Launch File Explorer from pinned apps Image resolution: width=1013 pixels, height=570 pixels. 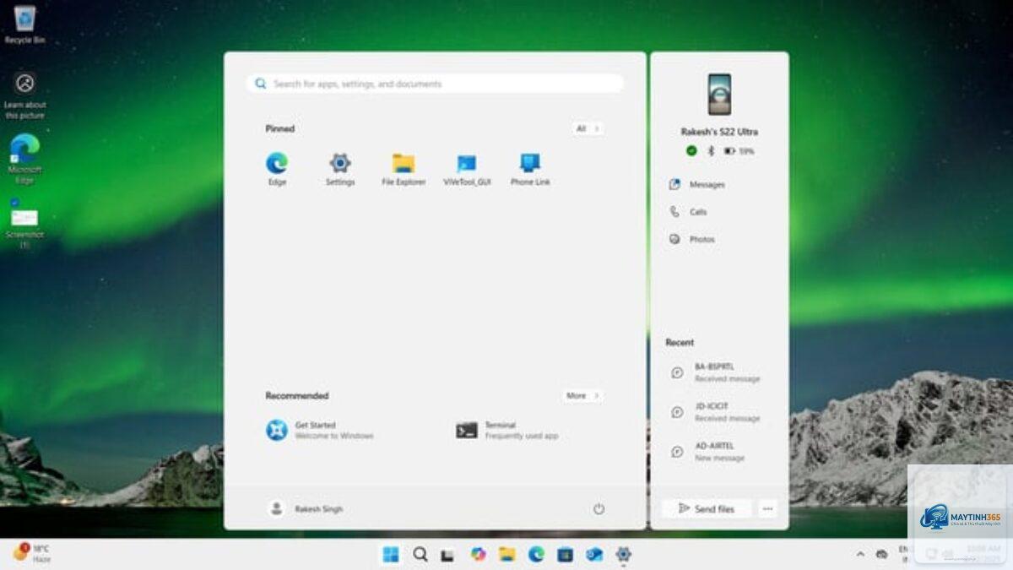[x=404, y=169]
